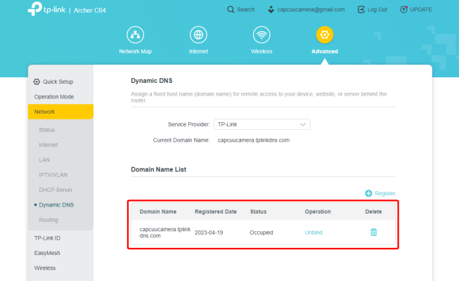This screenshot has height=281, width=459.
Task: Open the Internet globe icon
Action: click(198, 35)
